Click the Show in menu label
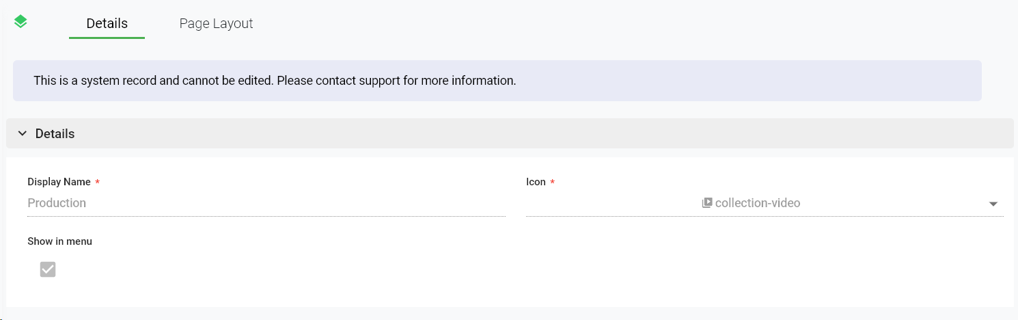Image resolution: width=1018 pixels, height=320 pixels. pos(59,241)
